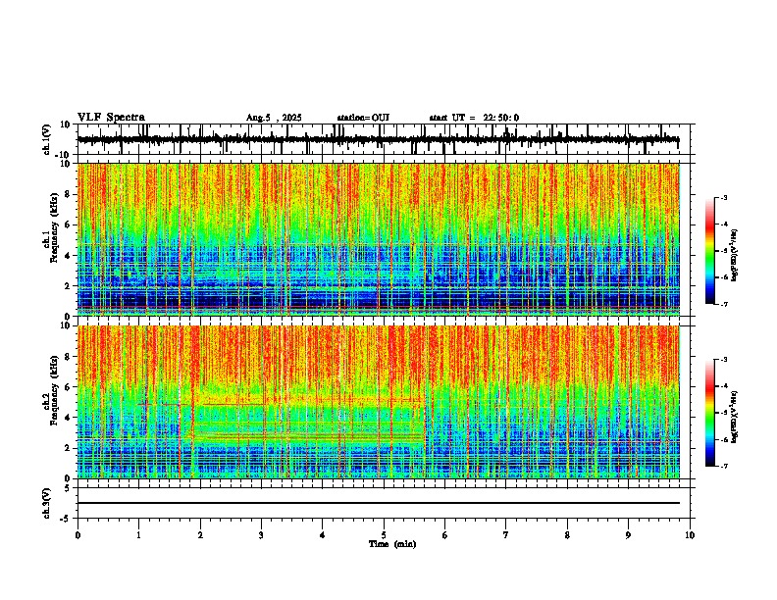Click the "-3" label on the ch.2 color scale
This screenshot has height=600, width=777.
[x=724, y=360]
